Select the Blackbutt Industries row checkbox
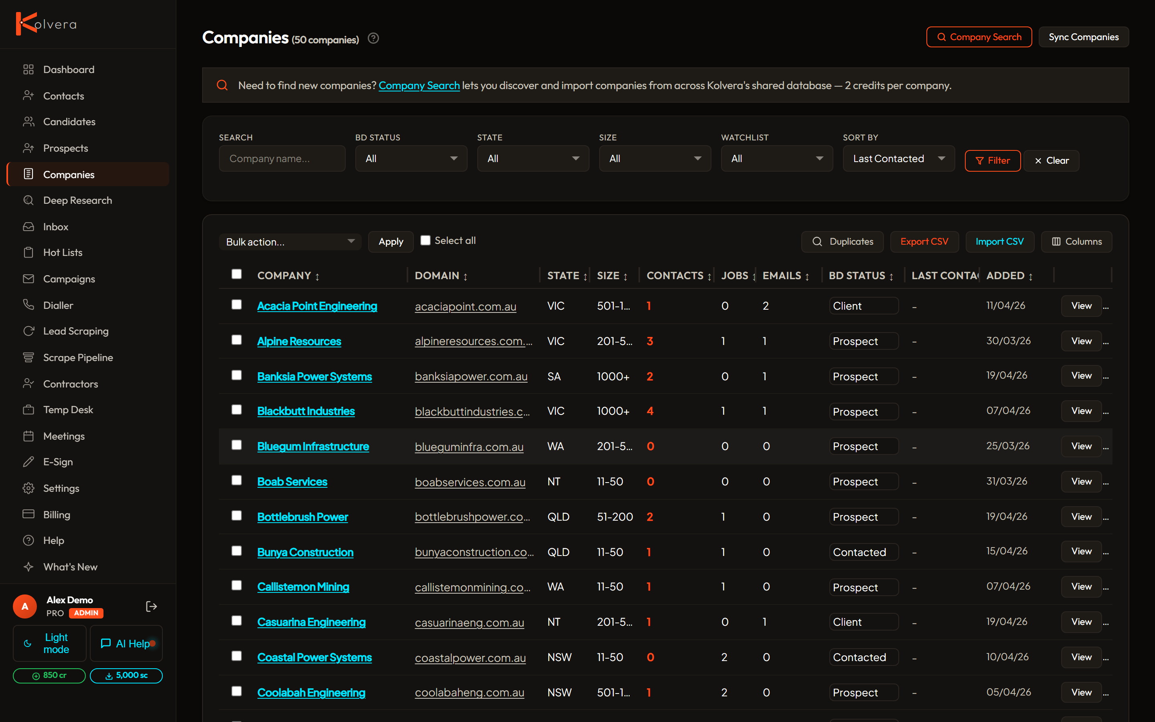Viewport: 1155px width, 722px height. point(236,410)
